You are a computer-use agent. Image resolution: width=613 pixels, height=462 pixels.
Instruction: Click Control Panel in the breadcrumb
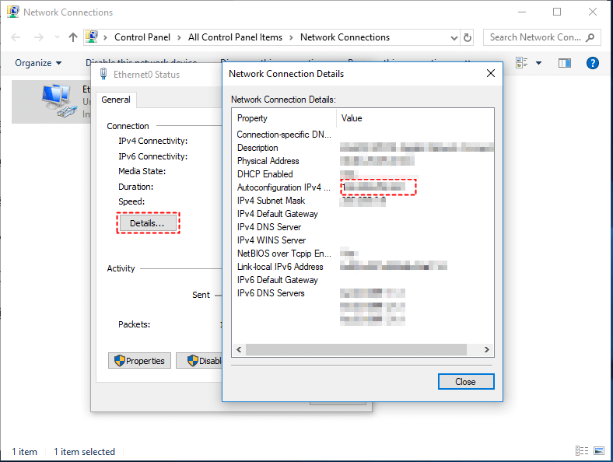[143, 37]
